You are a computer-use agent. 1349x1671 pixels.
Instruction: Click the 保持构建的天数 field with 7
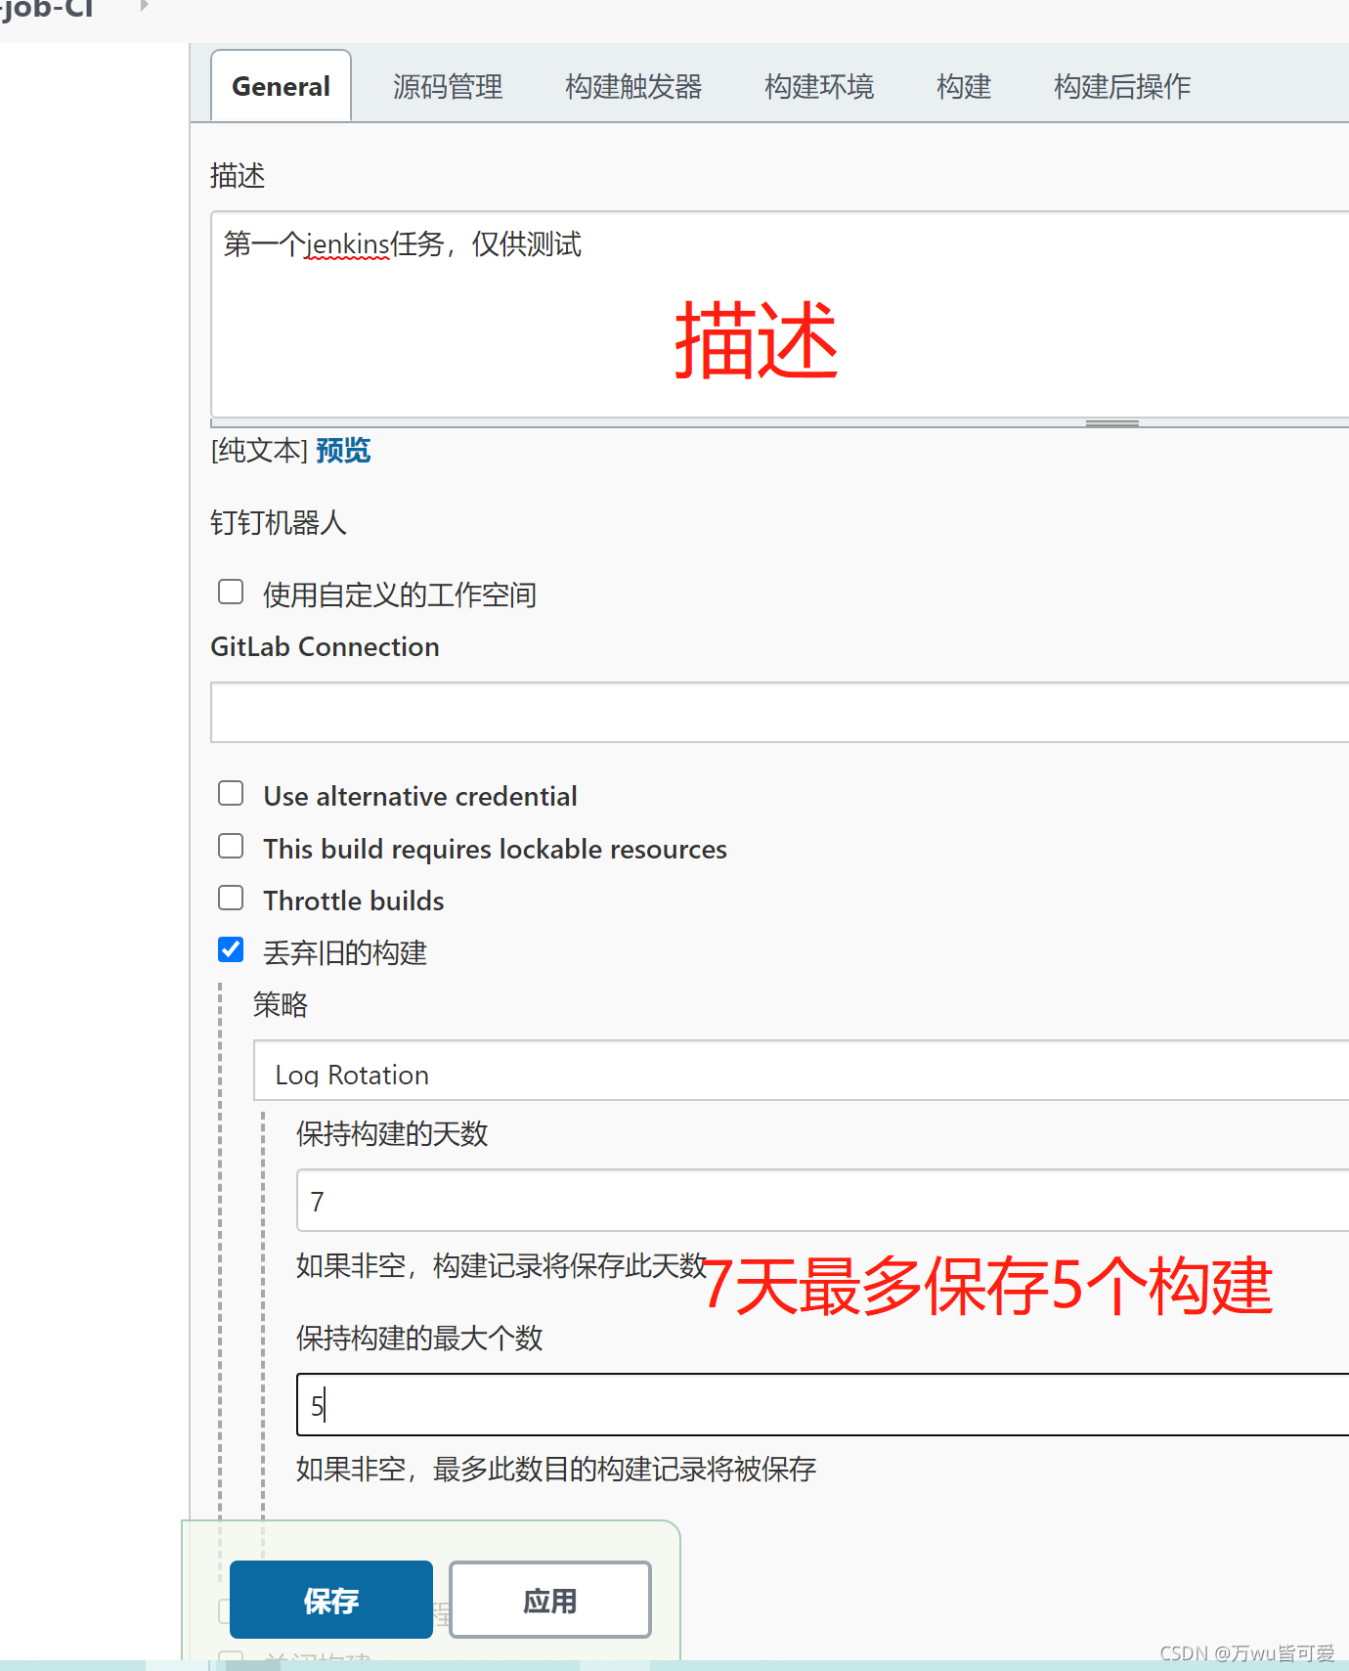823,1201
